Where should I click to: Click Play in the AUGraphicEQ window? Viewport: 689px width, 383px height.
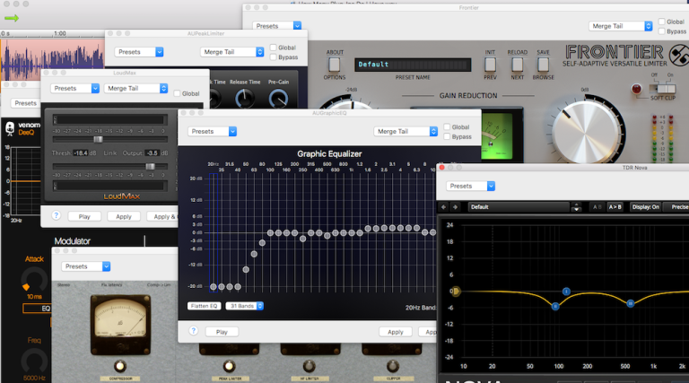(222, 332)
